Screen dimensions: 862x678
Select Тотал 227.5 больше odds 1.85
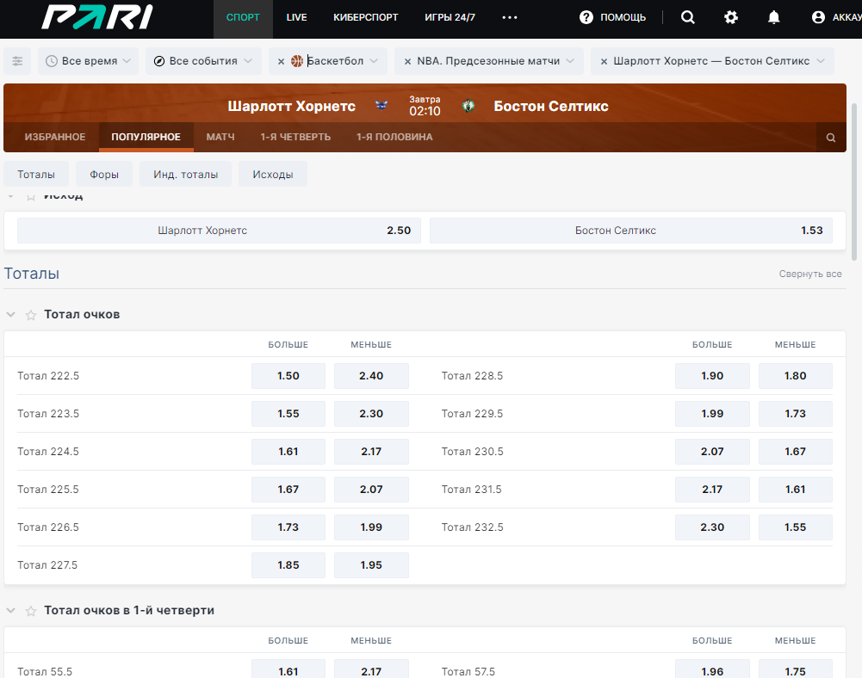coord(288,565)
